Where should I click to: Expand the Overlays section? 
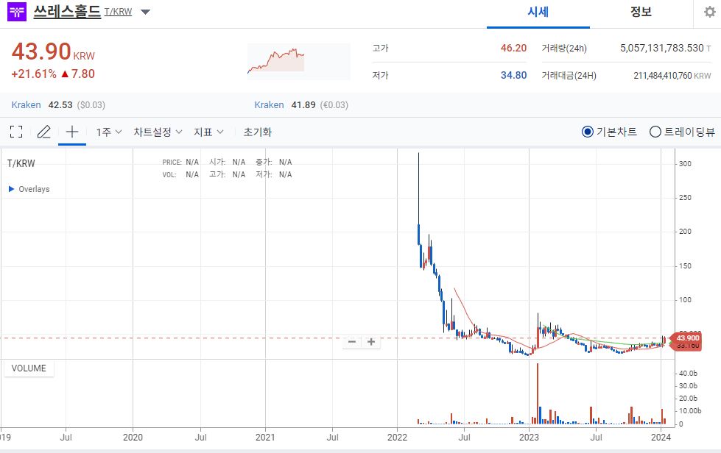(29, 188)
